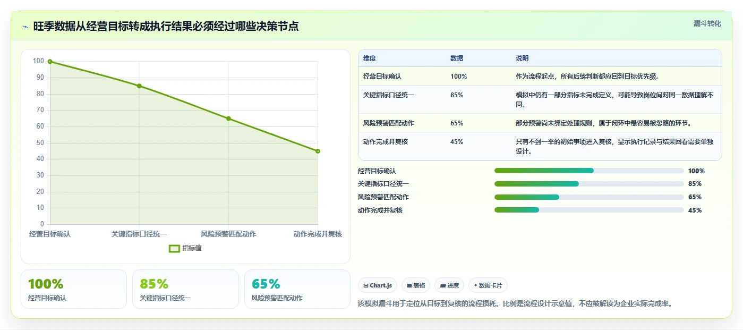Click the 风险预警匹配动作 progress bar

point(589,197)
